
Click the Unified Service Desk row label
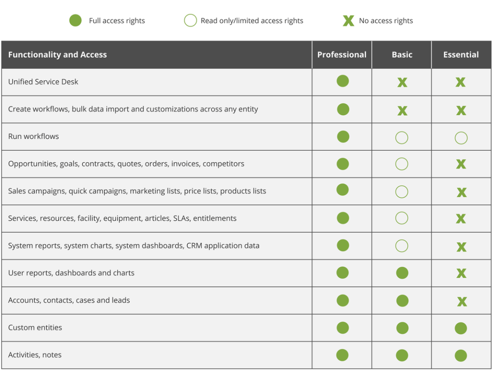click(43, 82)
